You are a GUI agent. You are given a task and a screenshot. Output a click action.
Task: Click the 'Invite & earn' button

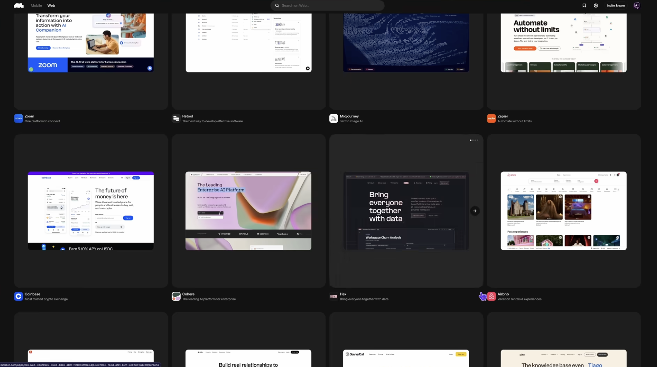616,5
